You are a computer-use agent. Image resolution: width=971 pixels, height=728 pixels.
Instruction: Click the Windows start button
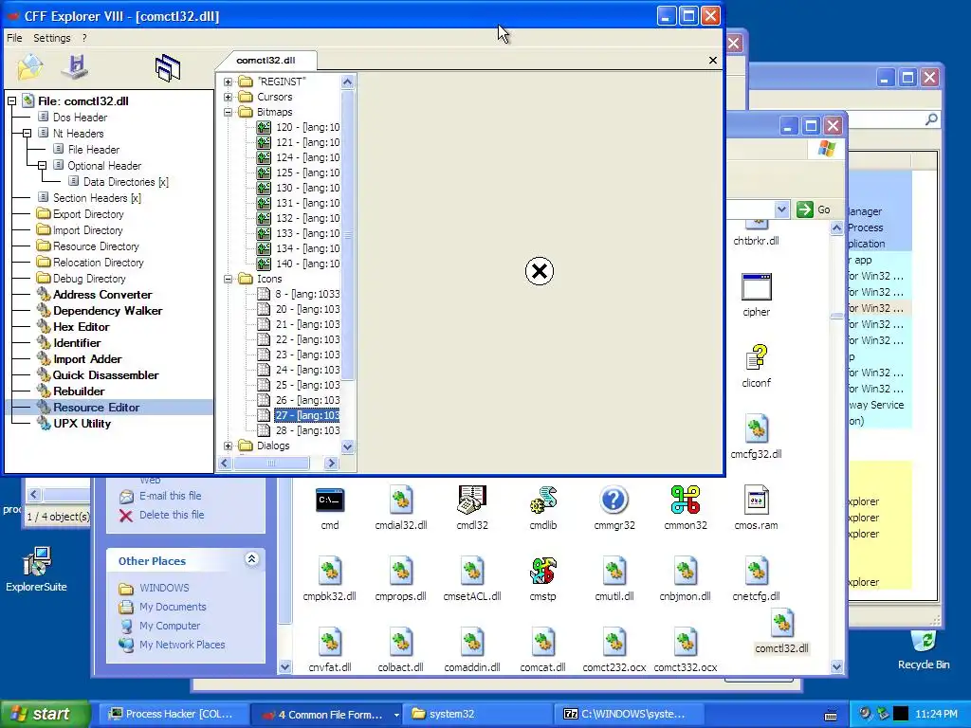point(44,714)
